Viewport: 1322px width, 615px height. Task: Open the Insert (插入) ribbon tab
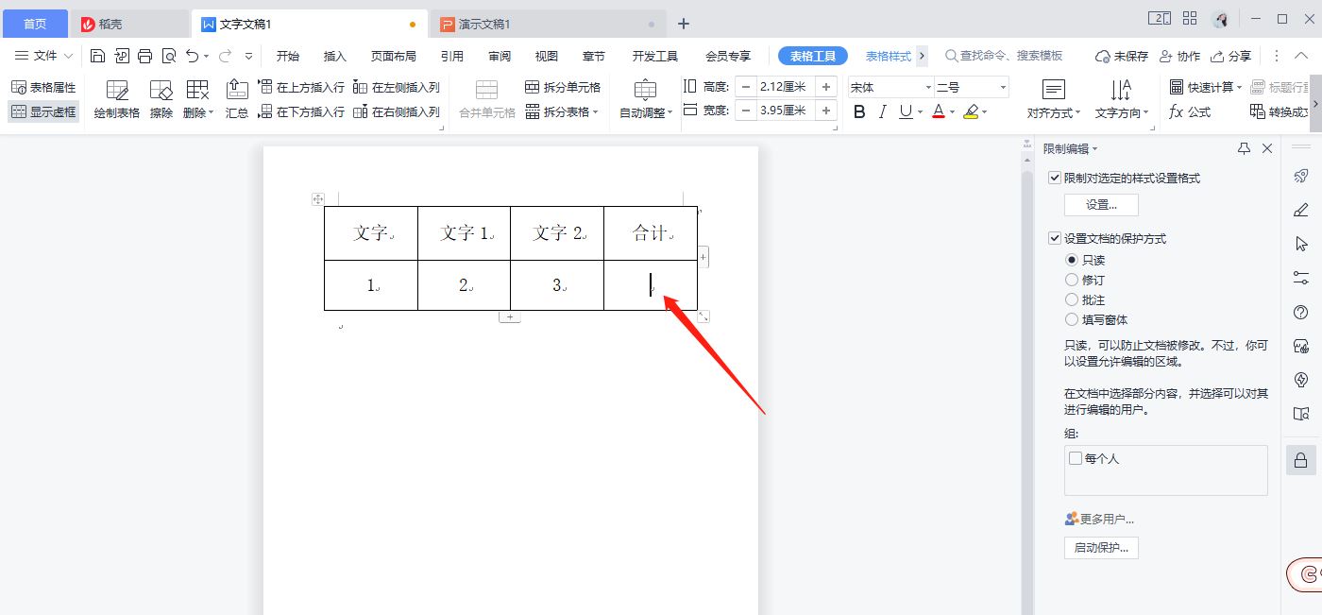coord(335,56)
